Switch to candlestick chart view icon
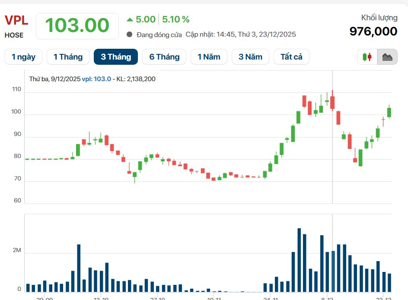Image resolution: width=408 pixels, height=300 pixels. (367, 57)
